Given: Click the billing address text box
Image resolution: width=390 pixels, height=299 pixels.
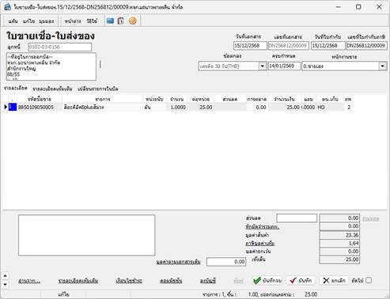Looking at the screenshot, I should pyautogui.click(x=51, y=66).
